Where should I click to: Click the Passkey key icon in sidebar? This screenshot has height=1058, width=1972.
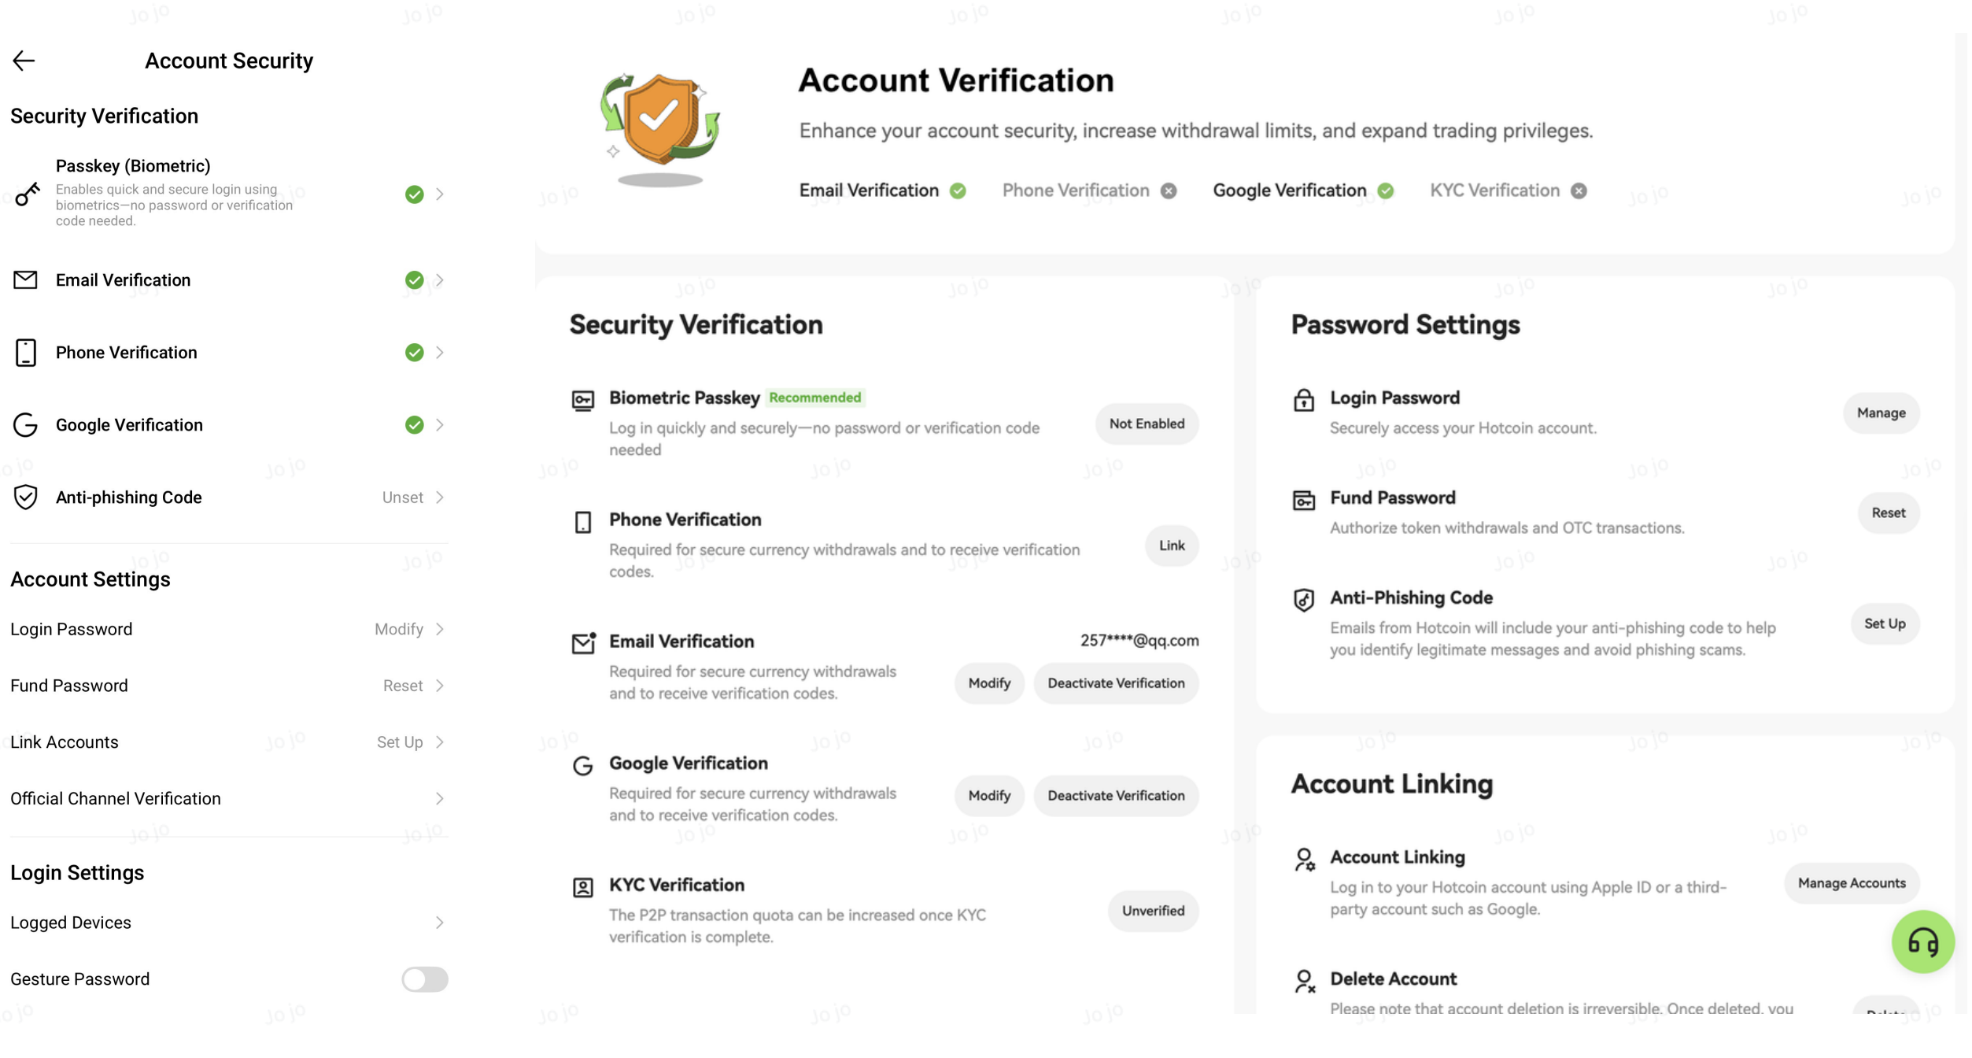pyautogui.click(x=27, y=194)
